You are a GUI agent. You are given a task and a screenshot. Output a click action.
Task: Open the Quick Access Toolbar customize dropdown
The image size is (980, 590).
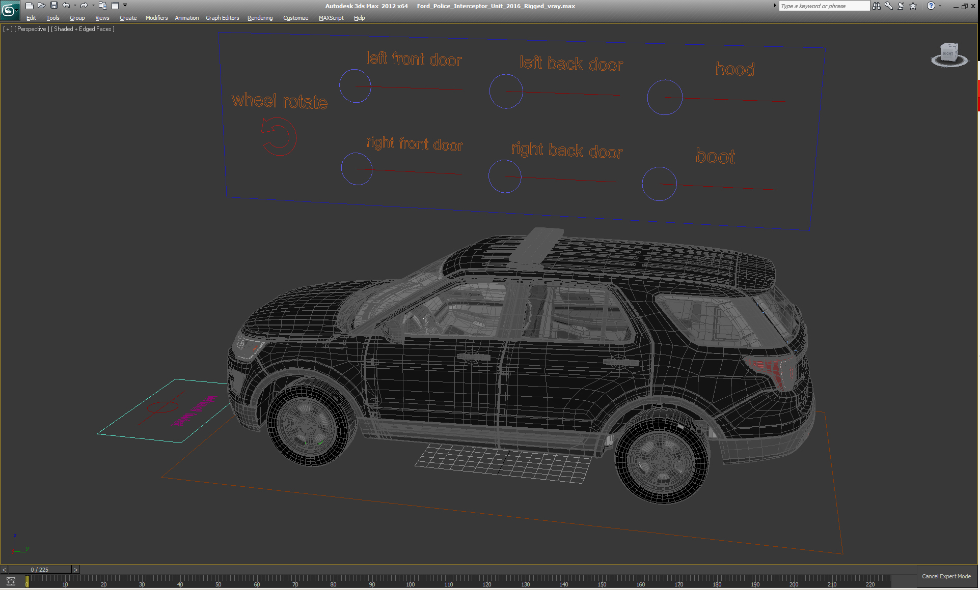[x=125, y=6]
